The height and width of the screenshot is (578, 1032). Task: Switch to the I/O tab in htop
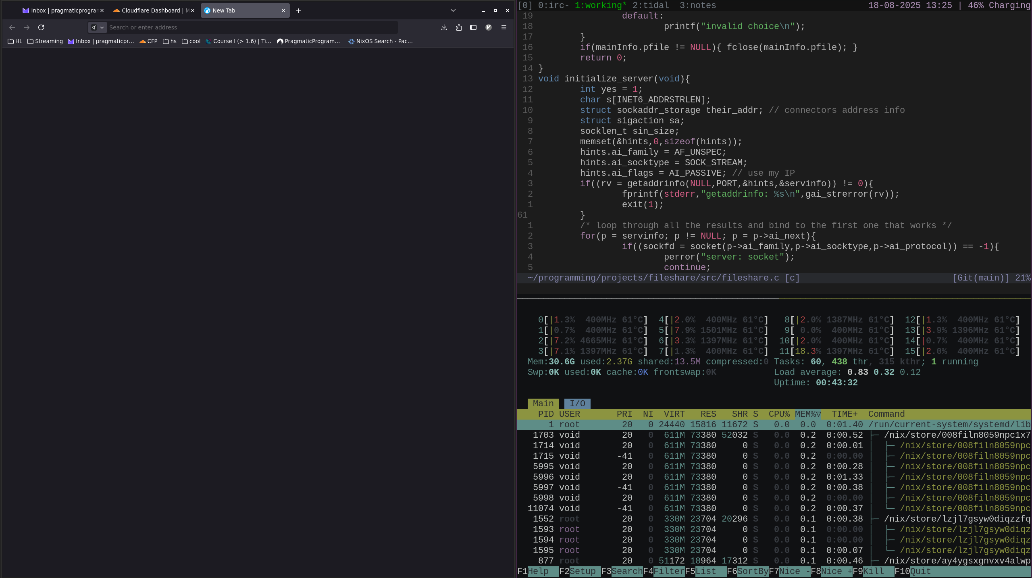[578, 403]
